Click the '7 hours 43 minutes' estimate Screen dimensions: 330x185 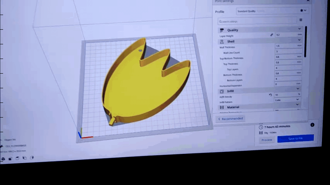tap(277, 127)
